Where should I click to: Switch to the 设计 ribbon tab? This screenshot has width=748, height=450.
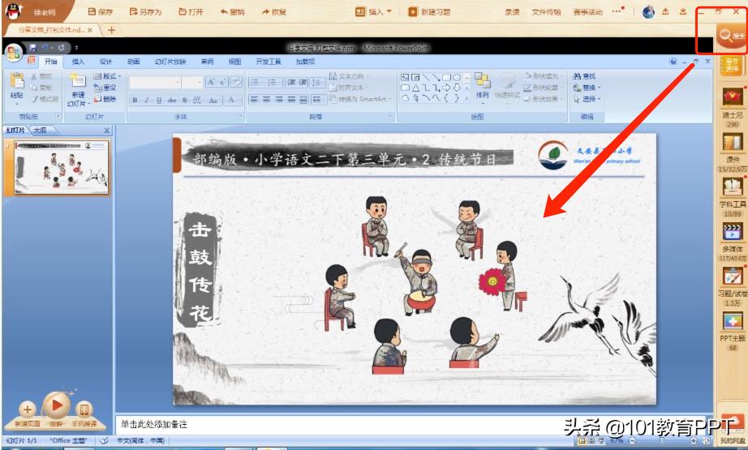(106, 62)
